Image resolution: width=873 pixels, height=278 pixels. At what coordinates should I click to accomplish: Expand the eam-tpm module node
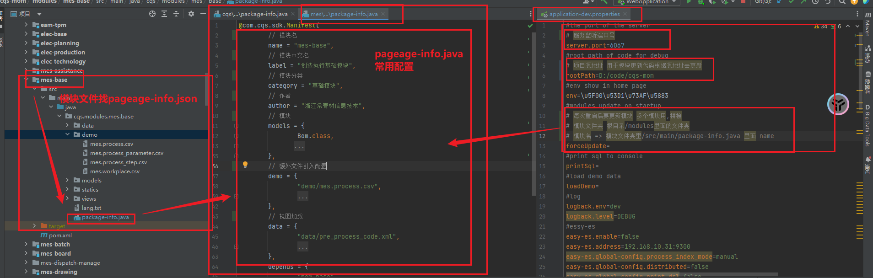(x=26, y=25)
